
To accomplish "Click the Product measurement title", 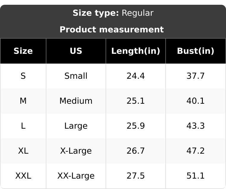I will click(112, 29).
